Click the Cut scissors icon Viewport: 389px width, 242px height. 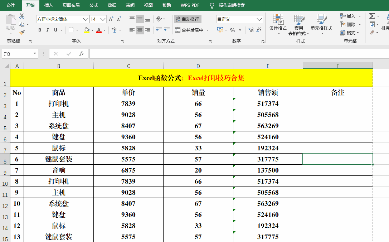click(22, 16)
